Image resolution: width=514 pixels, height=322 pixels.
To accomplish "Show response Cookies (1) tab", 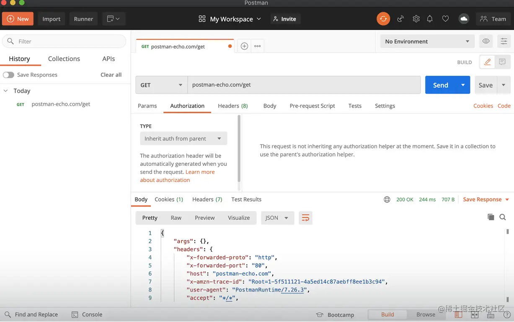I will click(169, 199).
